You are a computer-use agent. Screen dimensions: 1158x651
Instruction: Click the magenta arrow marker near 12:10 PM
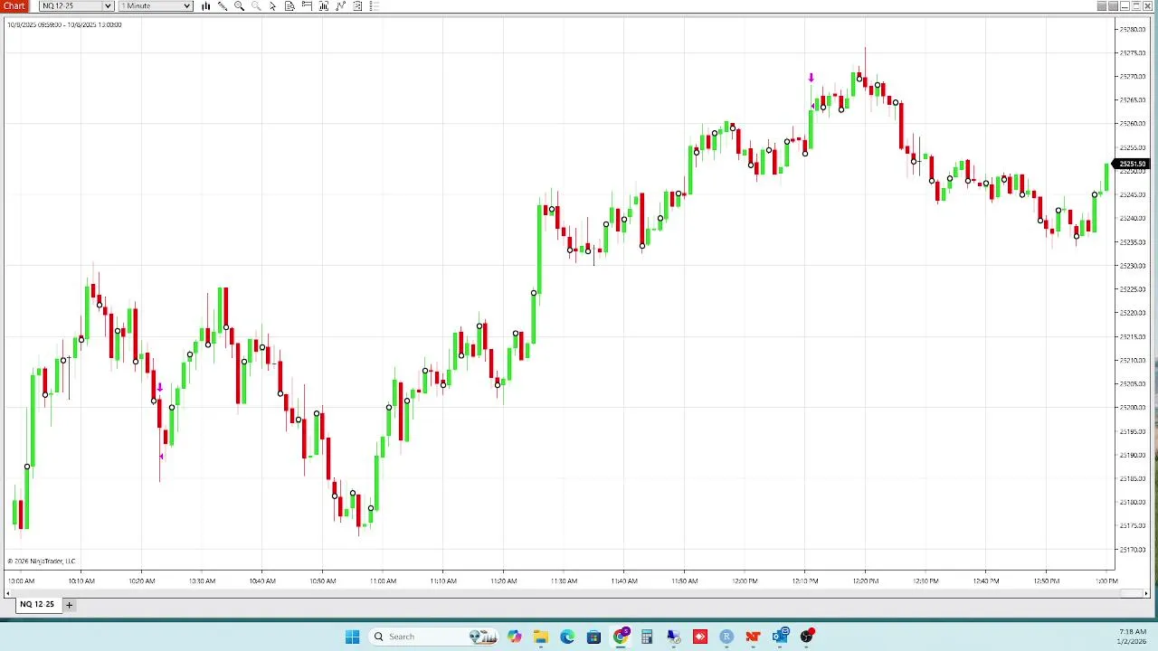(812, 78)
